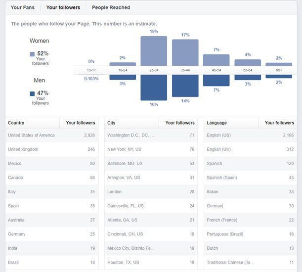Click the women 35-44 bar showing 17%

(x=185, y=53)
